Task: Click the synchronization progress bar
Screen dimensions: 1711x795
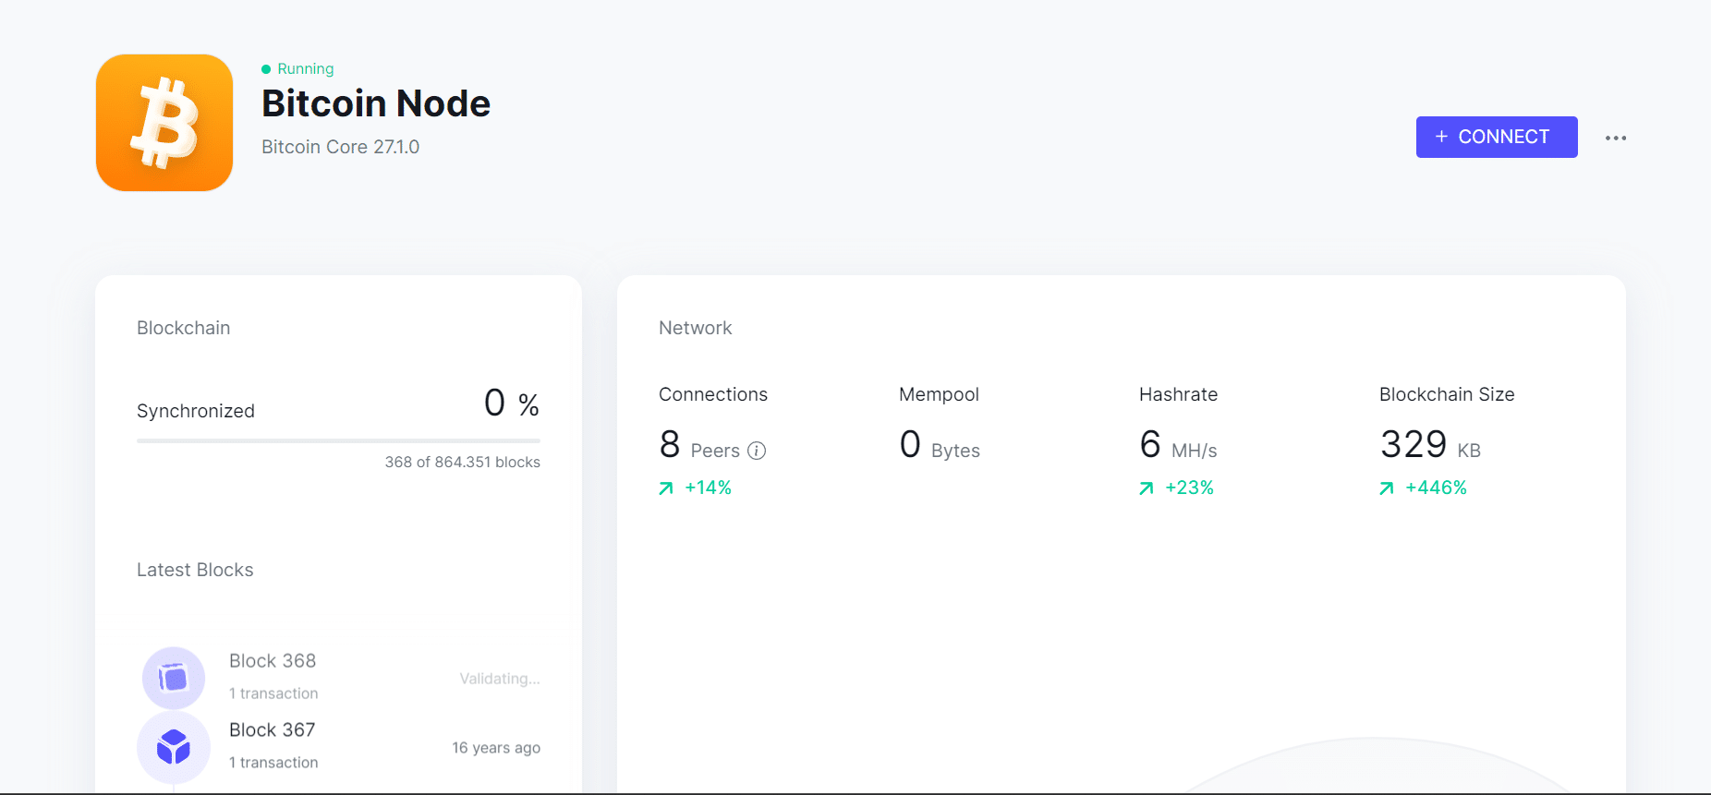Action: [x=338, y=441]
